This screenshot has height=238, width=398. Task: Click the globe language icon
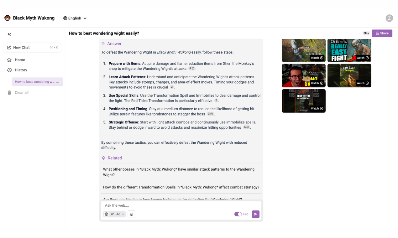coord(65,18)
